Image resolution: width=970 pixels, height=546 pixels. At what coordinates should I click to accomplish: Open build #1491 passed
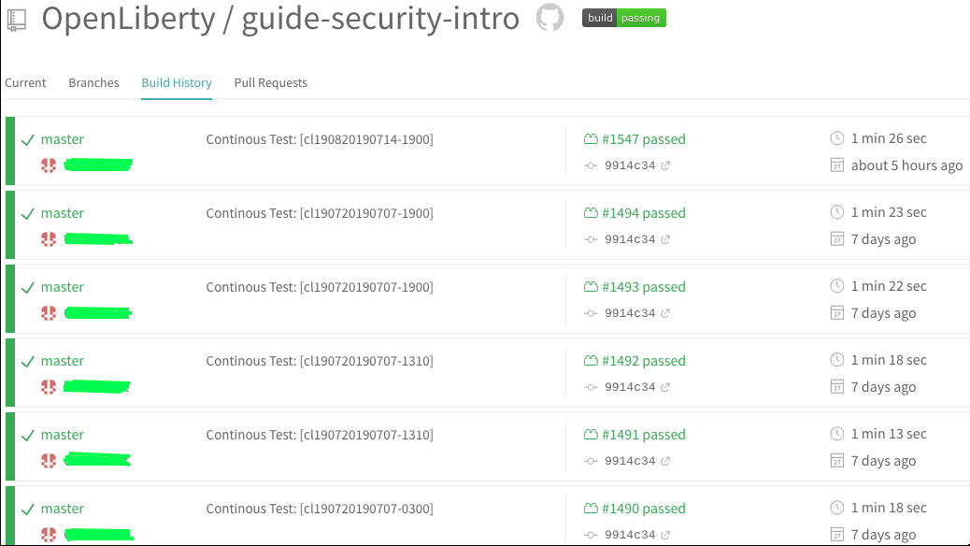coord(644,434)
